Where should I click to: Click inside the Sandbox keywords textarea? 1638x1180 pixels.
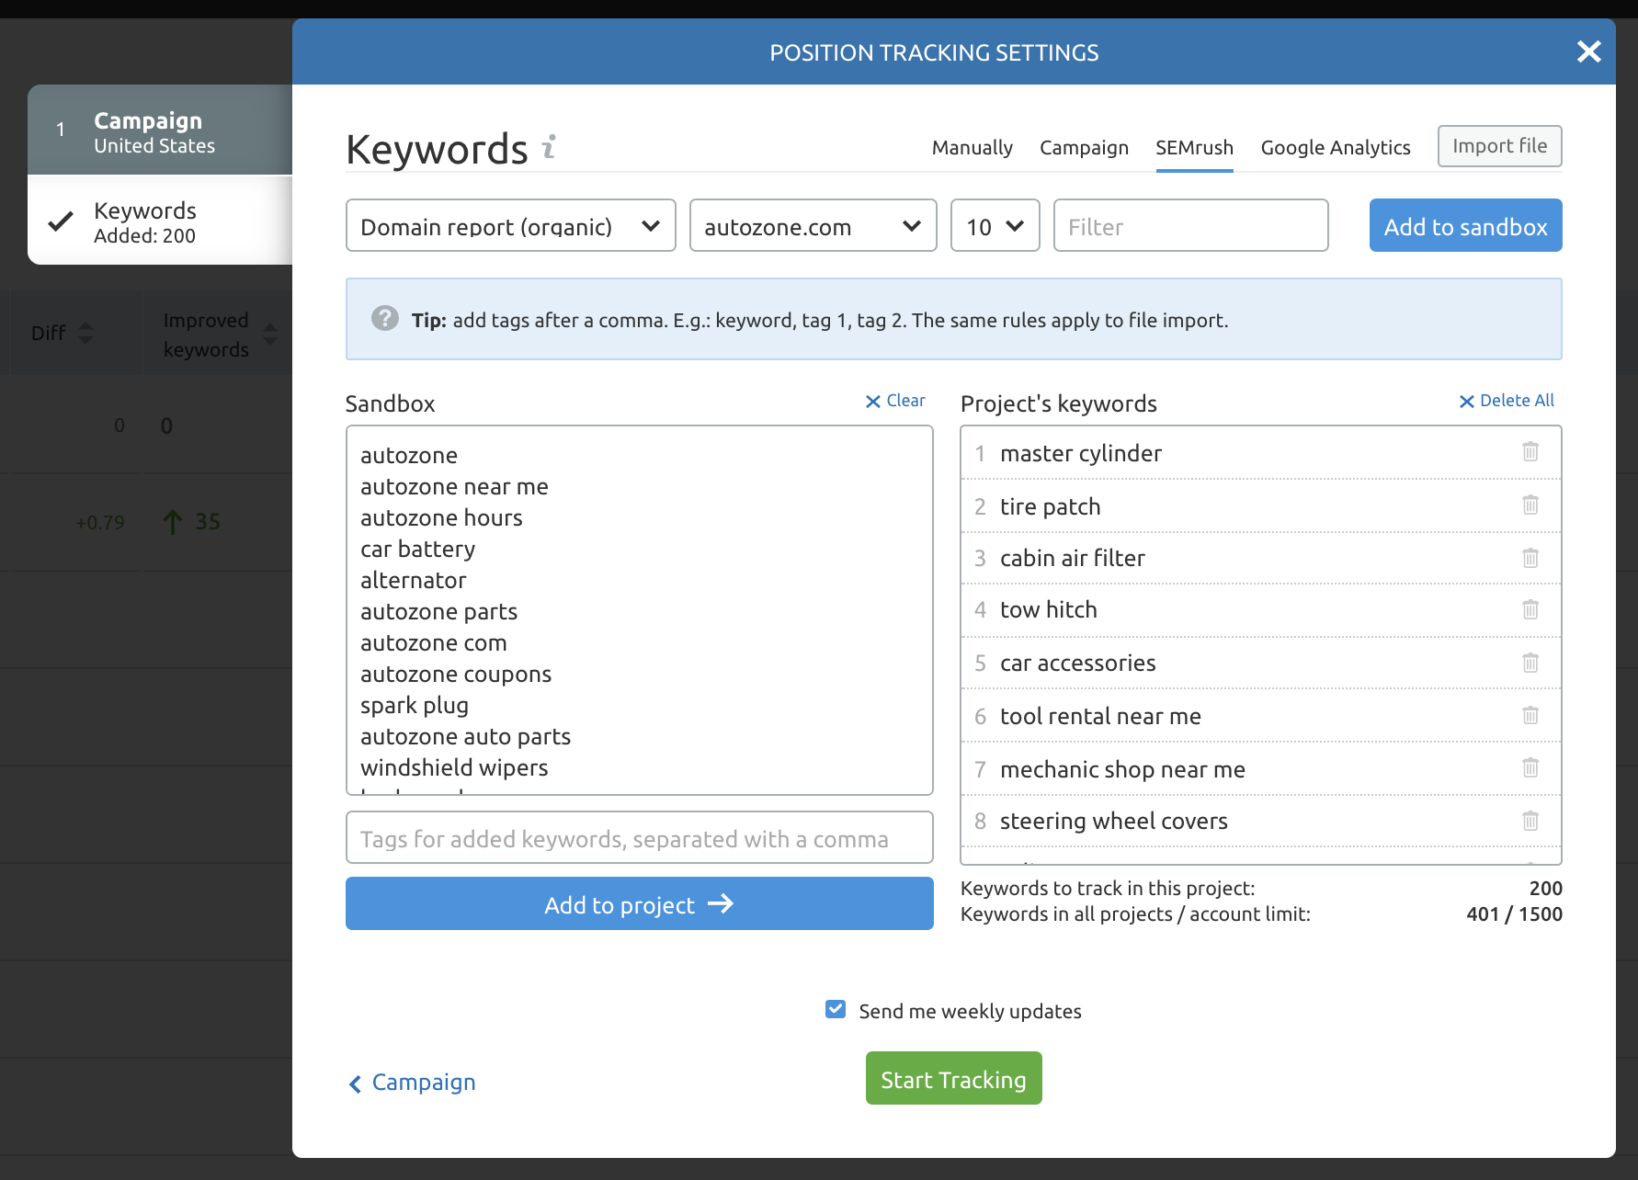(639, 610)
